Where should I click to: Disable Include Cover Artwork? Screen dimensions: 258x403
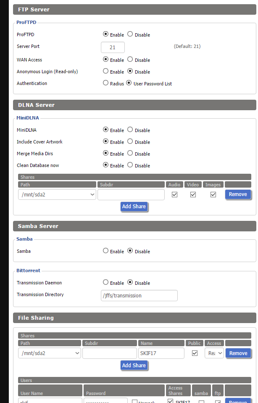tap(130, 142)
